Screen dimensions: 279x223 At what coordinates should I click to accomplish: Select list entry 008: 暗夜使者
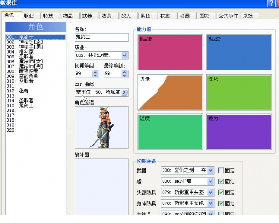(35, 71)
